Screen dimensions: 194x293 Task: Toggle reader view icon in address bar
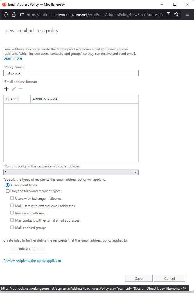(168, 14)
